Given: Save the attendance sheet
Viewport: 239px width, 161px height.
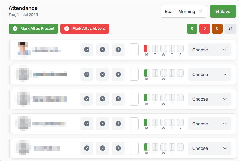Looking at the screenshot, I should [x=223, y=11].
